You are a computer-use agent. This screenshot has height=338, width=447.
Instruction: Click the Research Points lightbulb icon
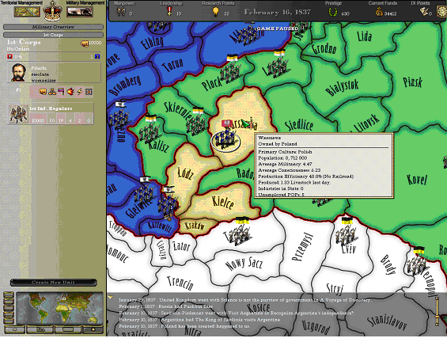(216, 12)
